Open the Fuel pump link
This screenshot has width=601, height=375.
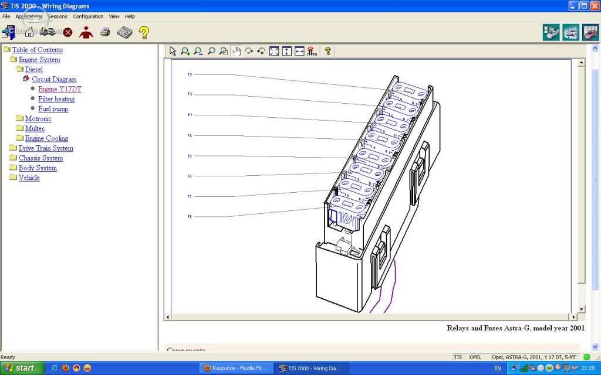(x=53, y=109)
